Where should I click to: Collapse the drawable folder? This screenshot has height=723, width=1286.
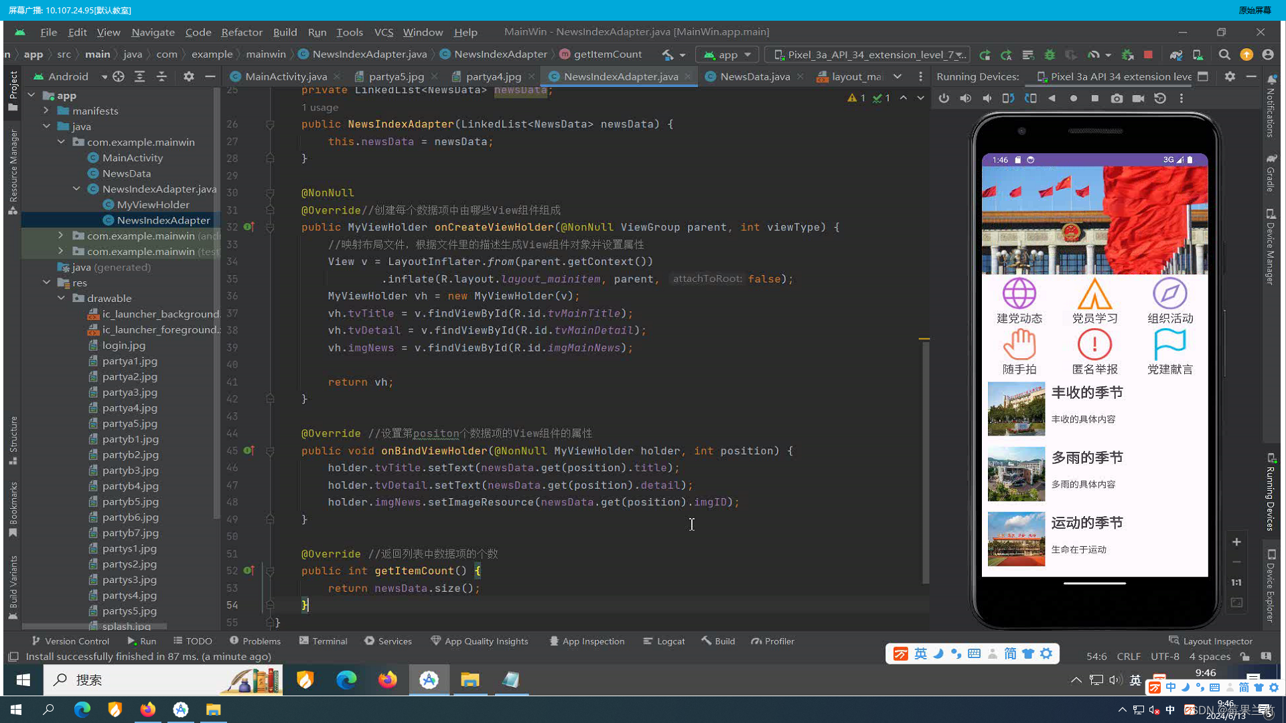click(x=61, y=298)
